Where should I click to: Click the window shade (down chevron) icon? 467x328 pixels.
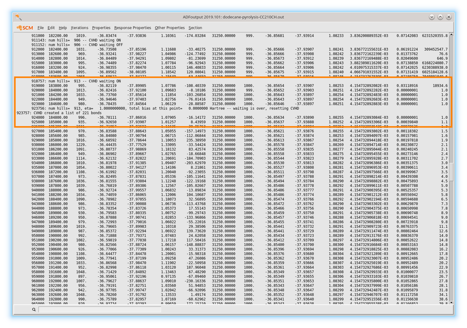pos(432,17)
